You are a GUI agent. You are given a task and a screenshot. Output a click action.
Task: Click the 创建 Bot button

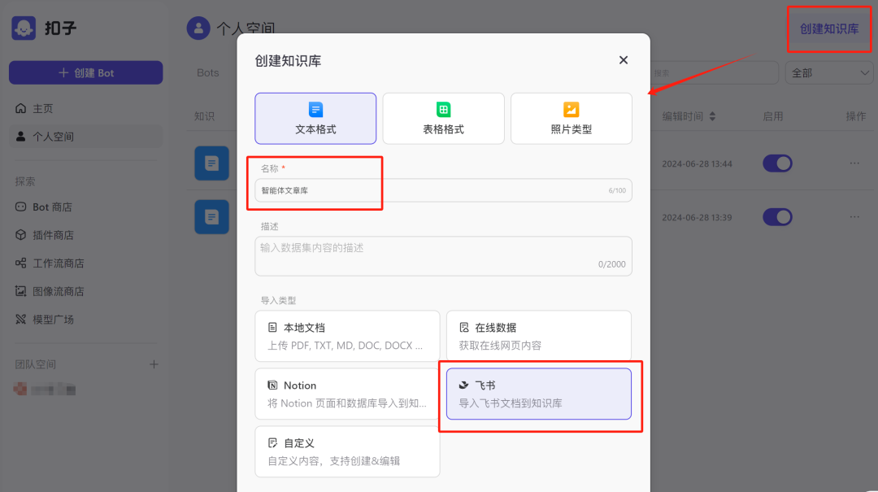pyautogui.click(x=85, y=73)
